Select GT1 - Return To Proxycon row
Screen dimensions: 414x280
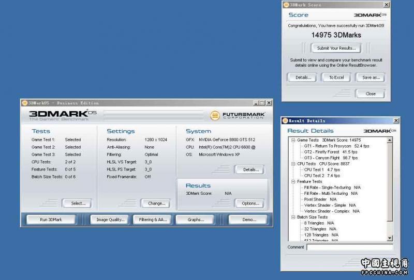336,146
